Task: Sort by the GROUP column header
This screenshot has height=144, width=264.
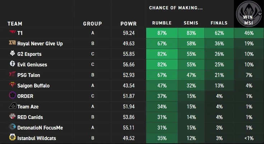Action: [x=93, y=24]
